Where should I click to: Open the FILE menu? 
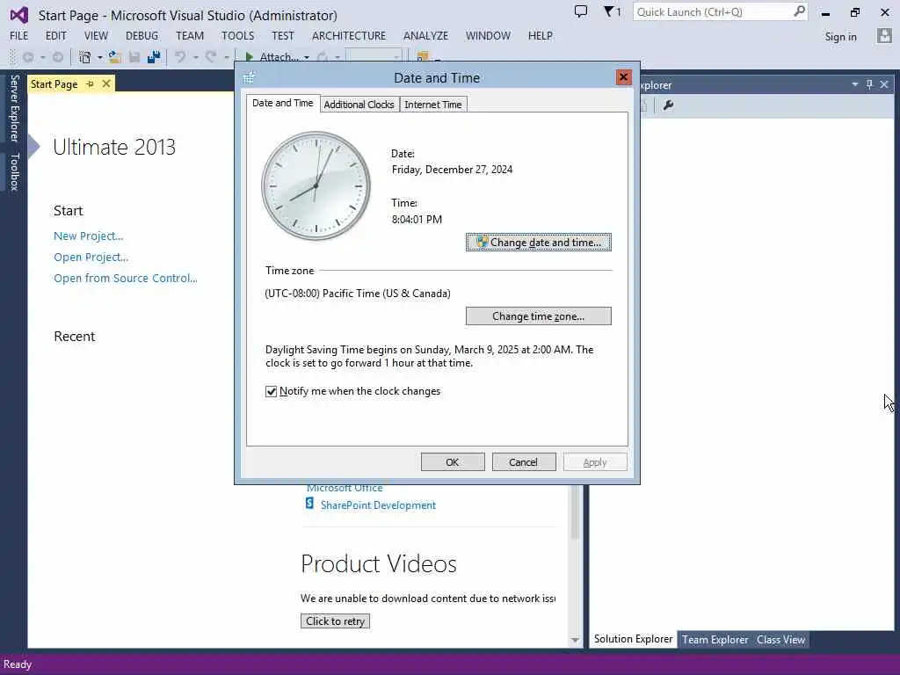[19, 35]
